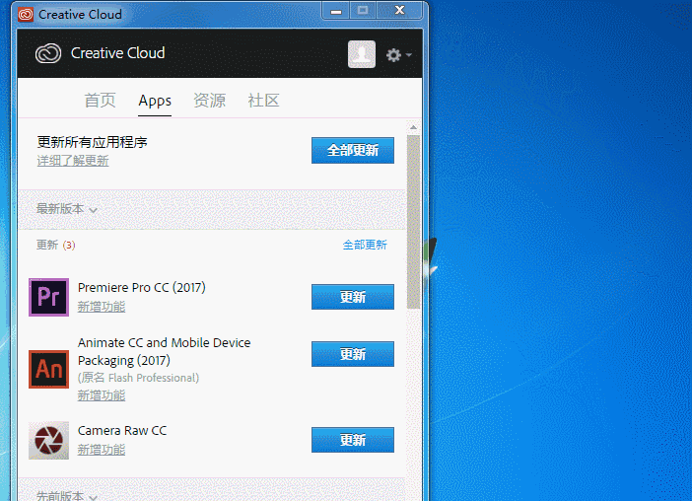Expand the 最新版本 dropdown

point(67,209)
